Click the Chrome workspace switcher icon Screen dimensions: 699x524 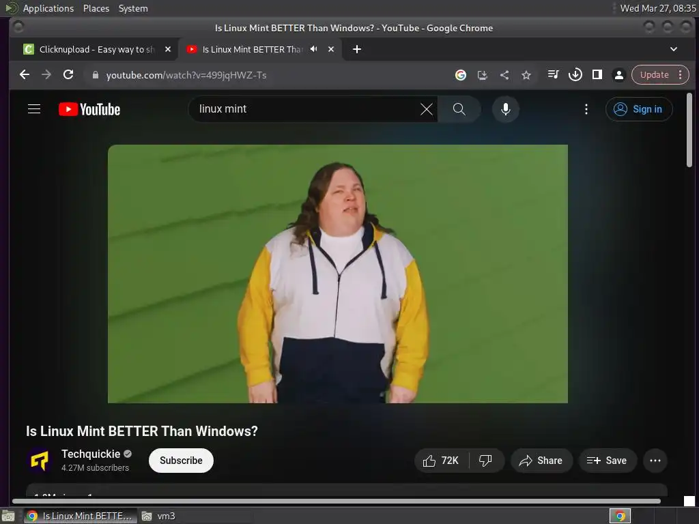620,516
